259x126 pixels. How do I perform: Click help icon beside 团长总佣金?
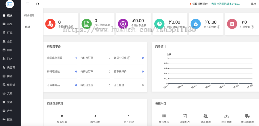(x=219, y=27)
